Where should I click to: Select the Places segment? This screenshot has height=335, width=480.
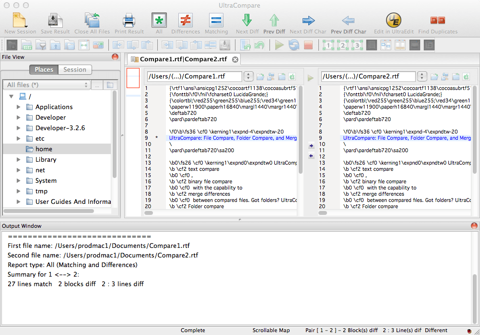pos(44,69)
